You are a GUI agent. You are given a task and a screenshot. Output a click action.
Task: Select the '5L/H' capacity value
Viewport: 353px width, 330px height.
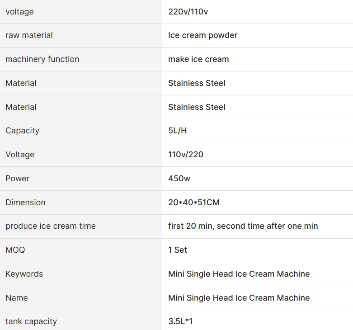point(177,131)
